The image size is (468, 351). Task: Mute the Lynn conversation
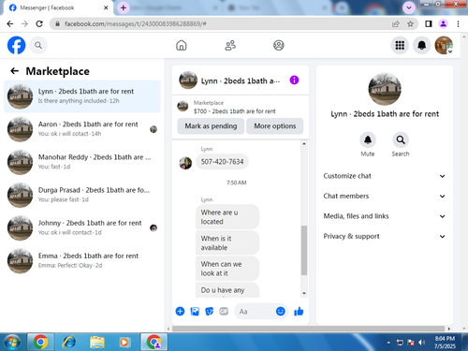pyautogui.click(x=368, y=139)
